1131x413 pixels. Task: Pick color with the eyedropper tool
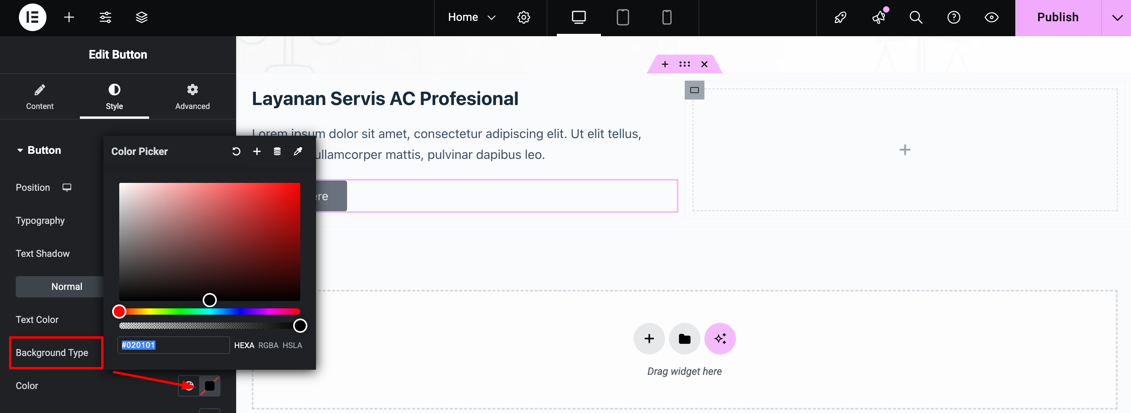coord(298,151)
